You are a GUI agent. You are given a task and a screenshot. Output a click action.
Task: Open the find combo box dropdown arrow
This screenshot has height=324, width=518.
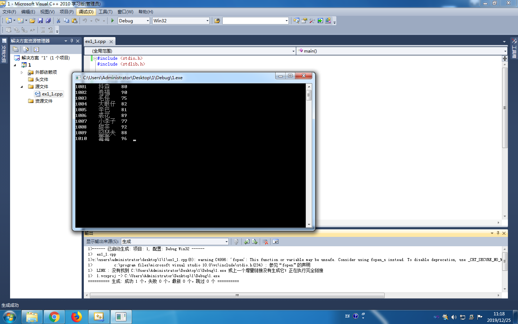286,21
